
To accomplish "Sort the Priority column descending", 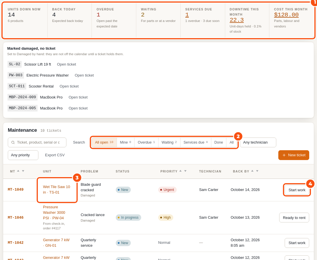I will click(185, 171).
